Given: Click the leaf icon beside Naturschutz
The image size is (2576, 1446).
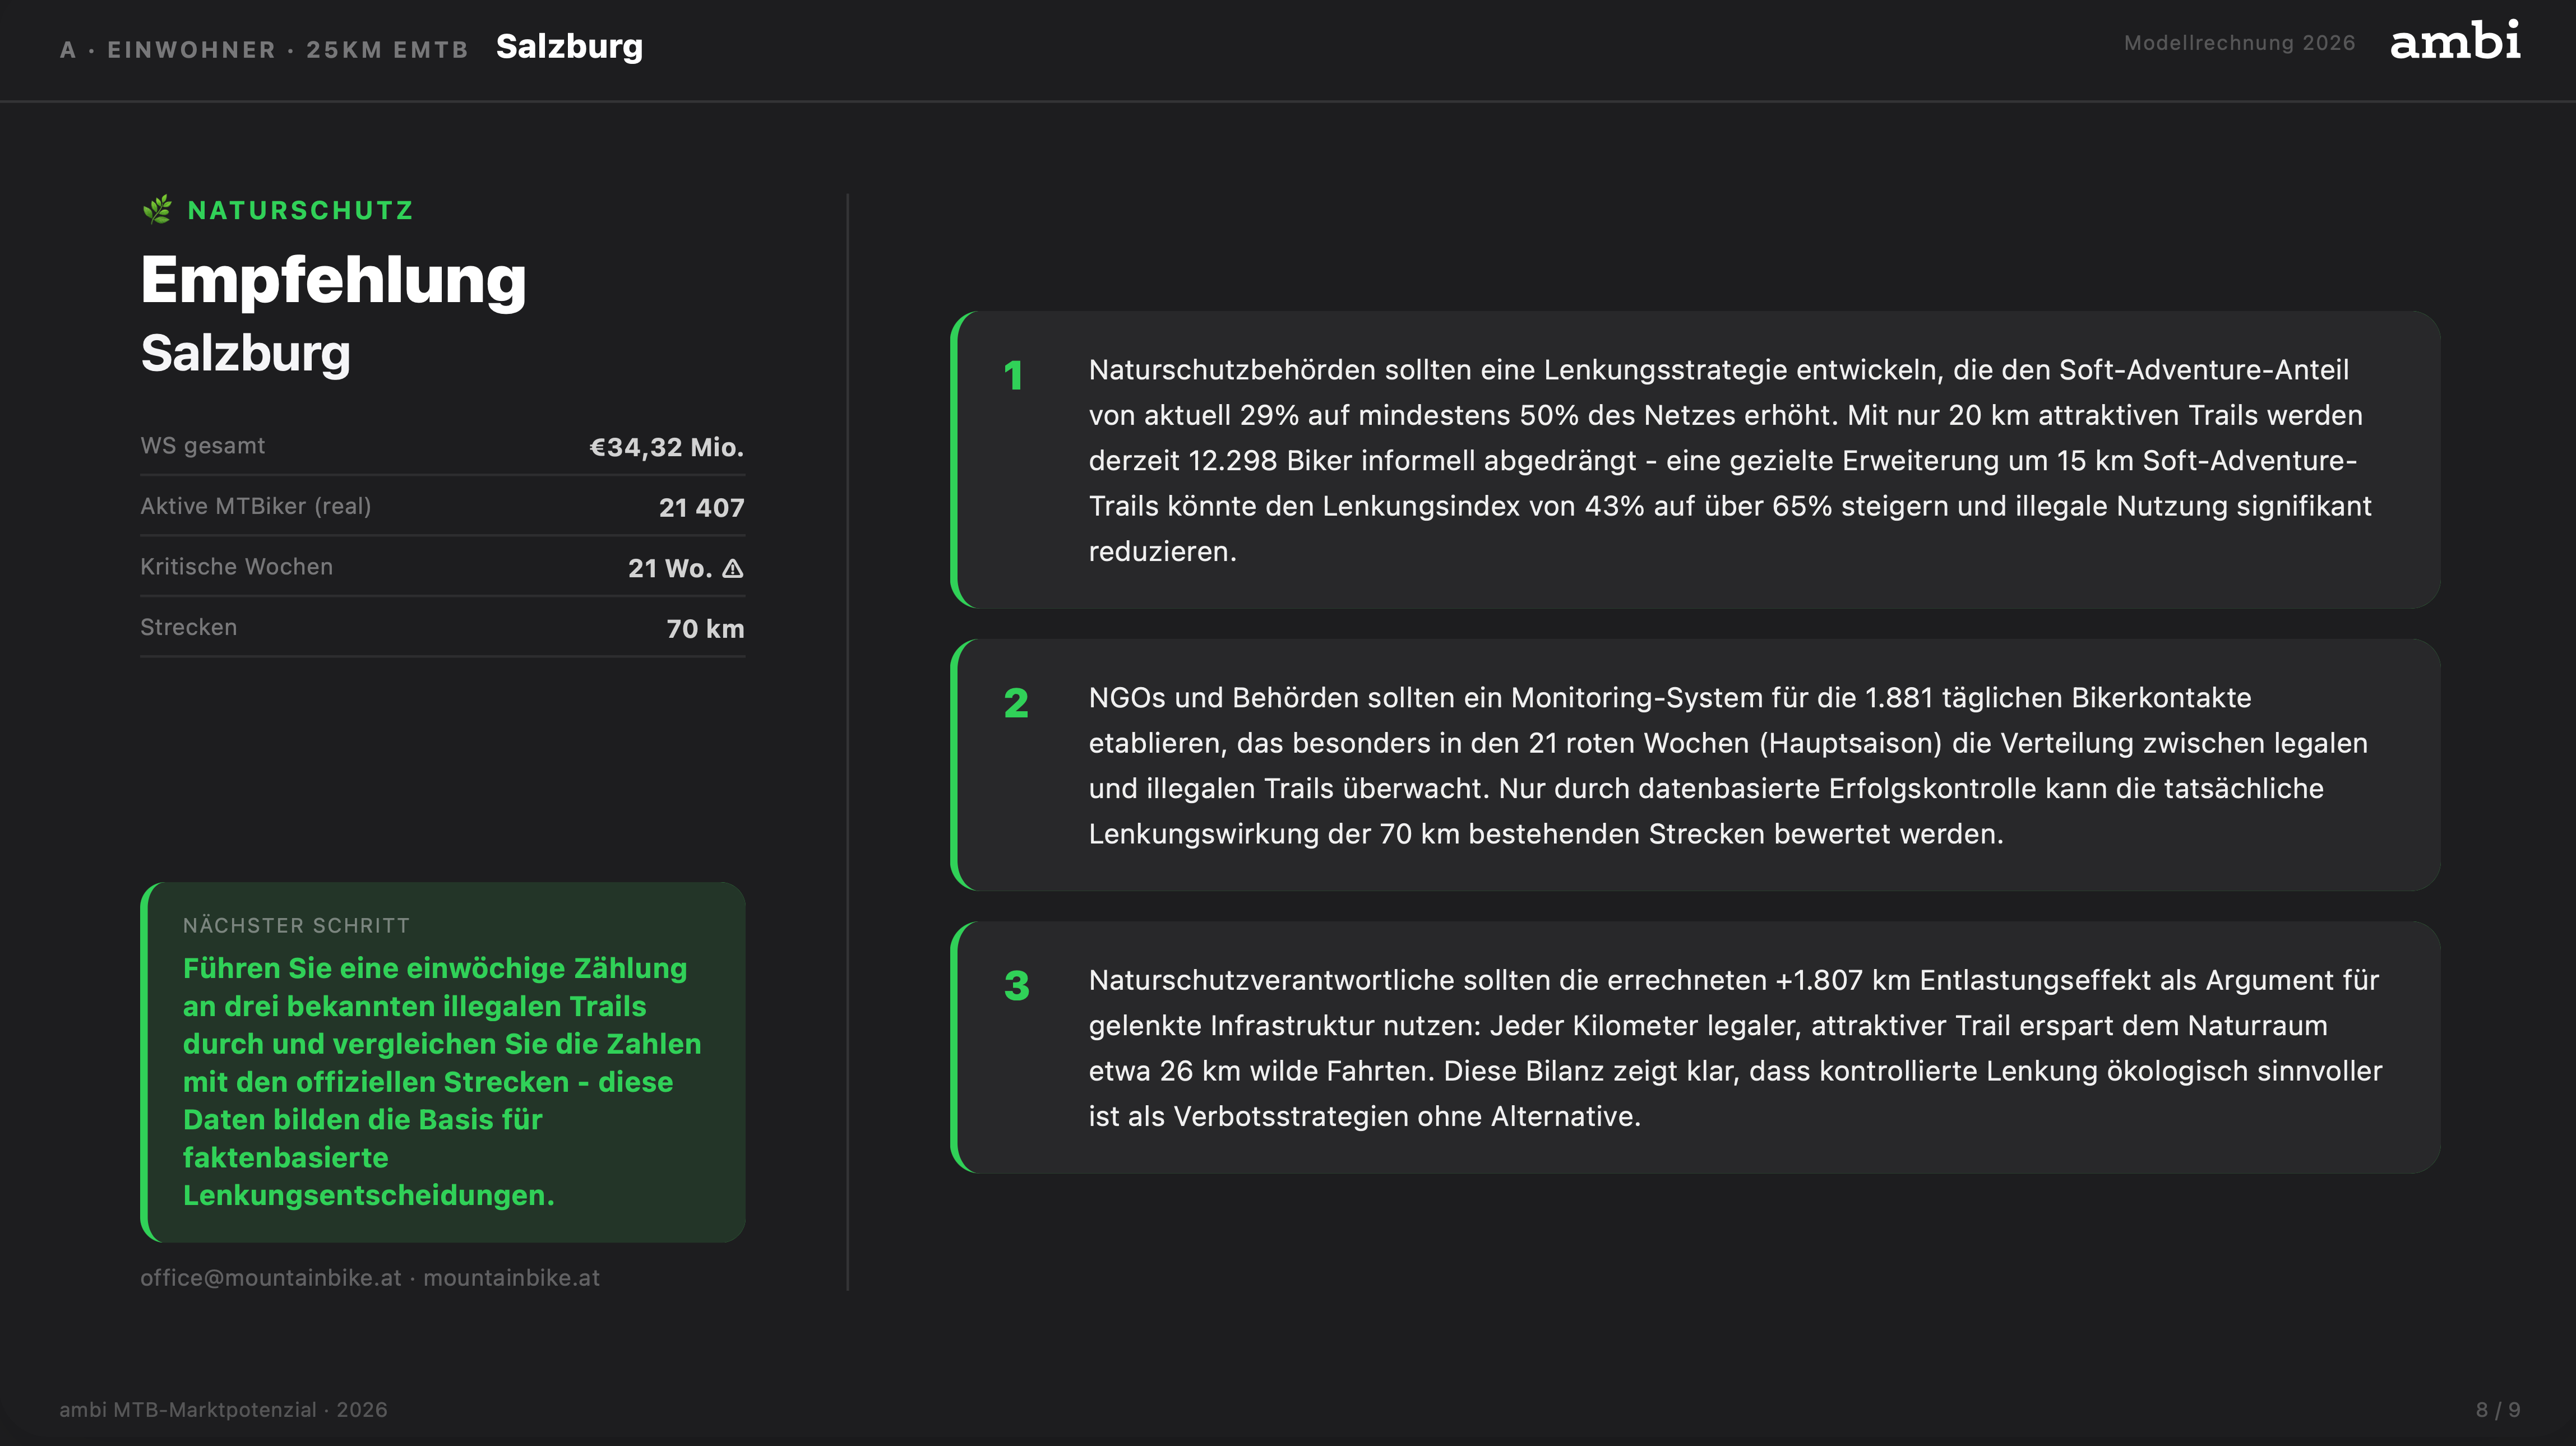Looking at the screenshot, I should click(157, 210).
